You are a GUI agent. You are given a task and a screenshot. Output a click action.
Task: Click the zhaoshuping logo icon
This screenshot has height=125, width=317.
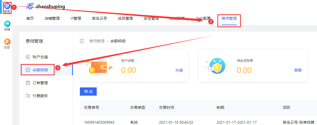coord(30,6)
